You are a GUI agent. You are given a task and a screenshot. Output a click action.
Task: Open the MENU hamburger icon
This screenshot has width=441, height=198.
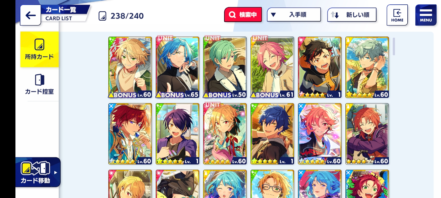(426, 15)
